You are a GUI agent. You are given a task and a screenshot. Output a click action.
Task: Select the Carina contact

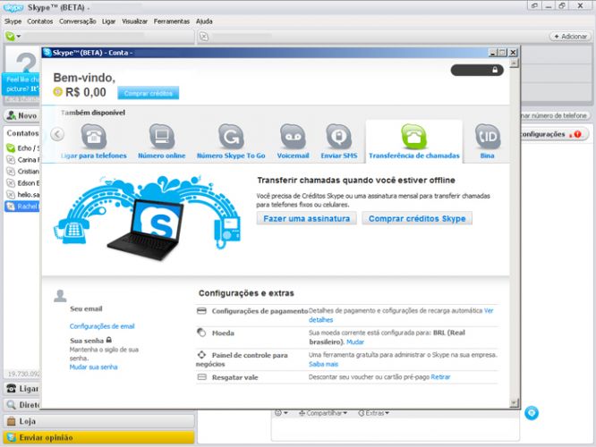(x=22, y=160)
